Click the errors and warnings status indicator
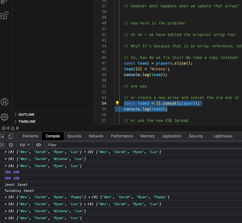Image resolution: width=242 pixels, height=223 pixels. pyautogui.click(x=10, y=128)
